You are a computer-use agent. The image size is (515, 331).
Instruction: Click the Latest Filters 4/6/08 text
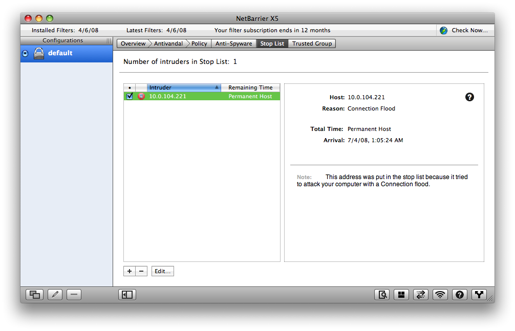pyautogui.click(x=156, y=30)
